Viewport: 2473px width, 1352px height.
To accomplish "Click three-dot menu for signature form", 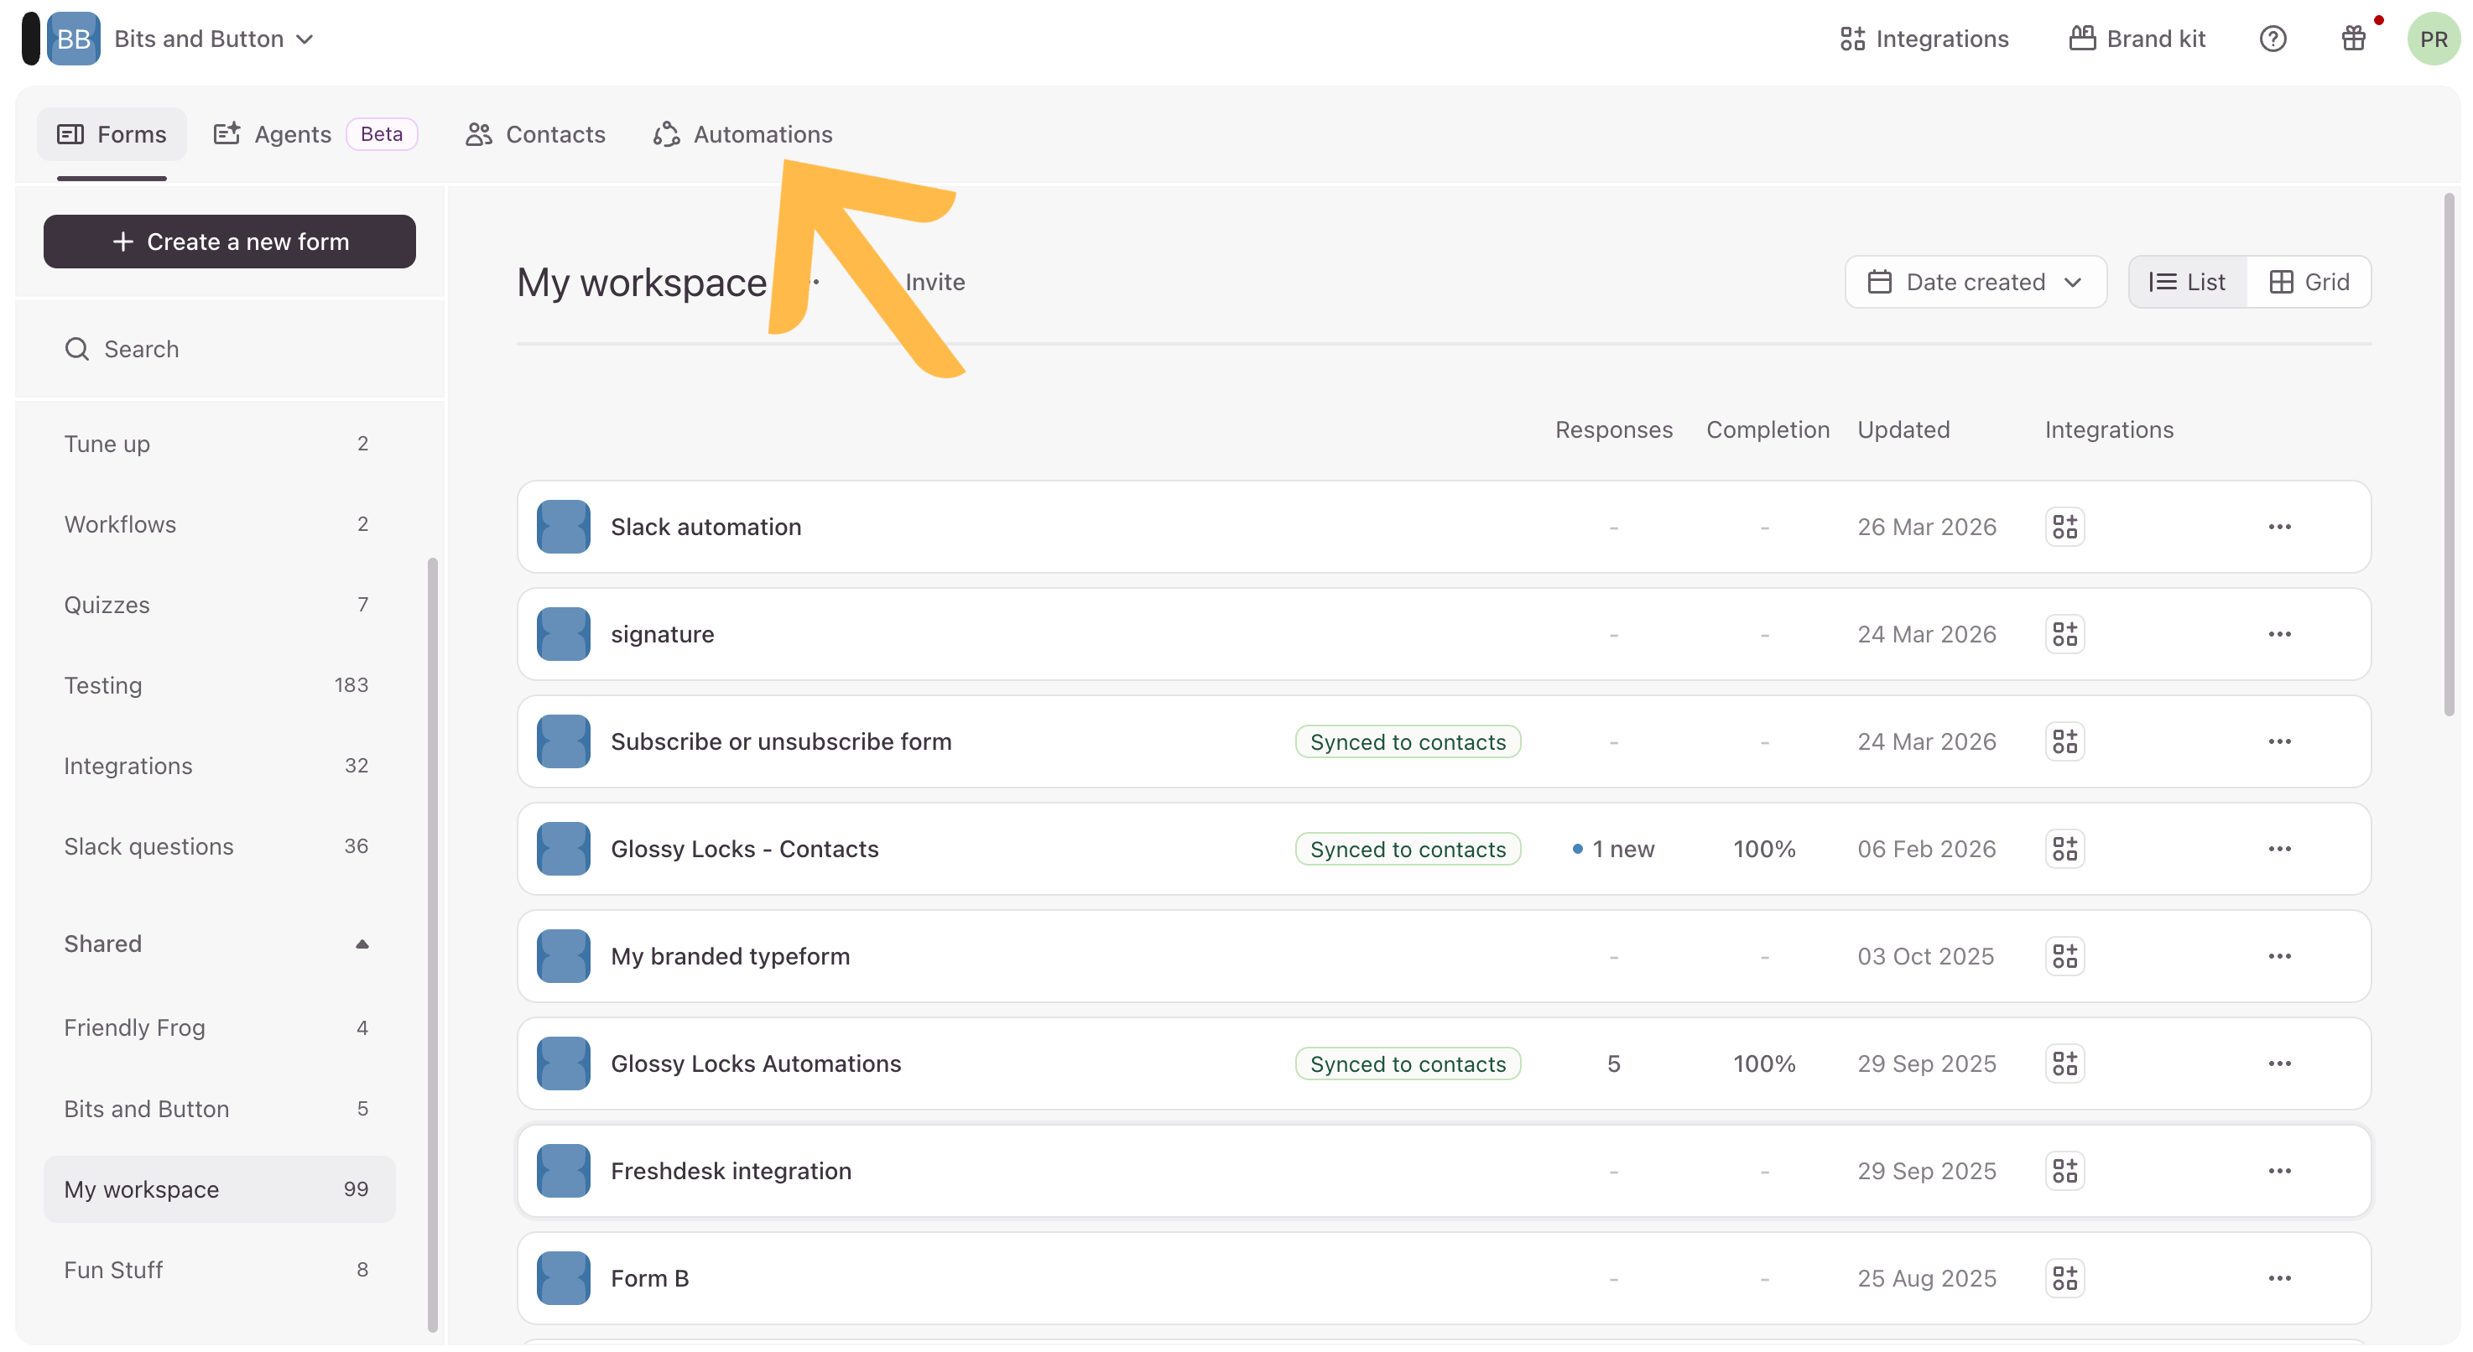I will coord(2279,634).
